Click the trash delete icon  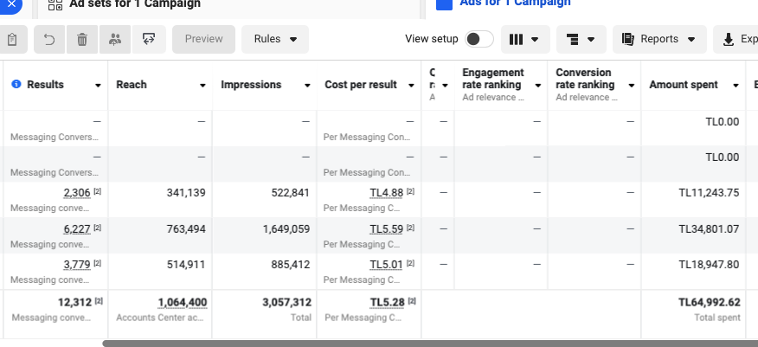pyautogui.click(x=82, y=39)
